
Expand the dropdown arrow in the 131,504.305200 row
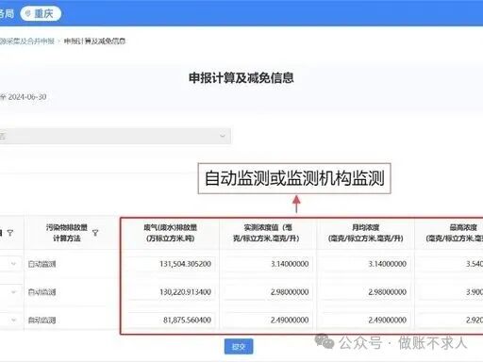coord(13,264)
